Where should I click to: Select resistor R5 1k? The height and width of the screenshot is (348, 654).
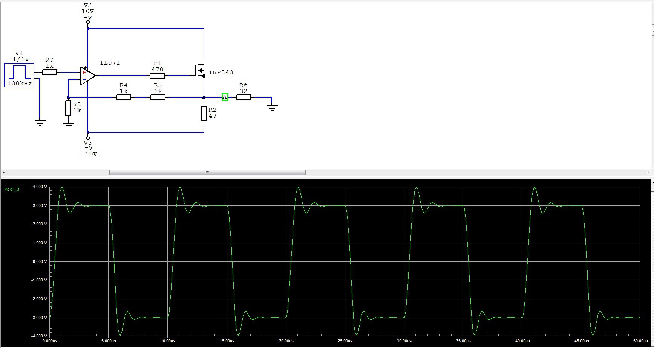68,108
